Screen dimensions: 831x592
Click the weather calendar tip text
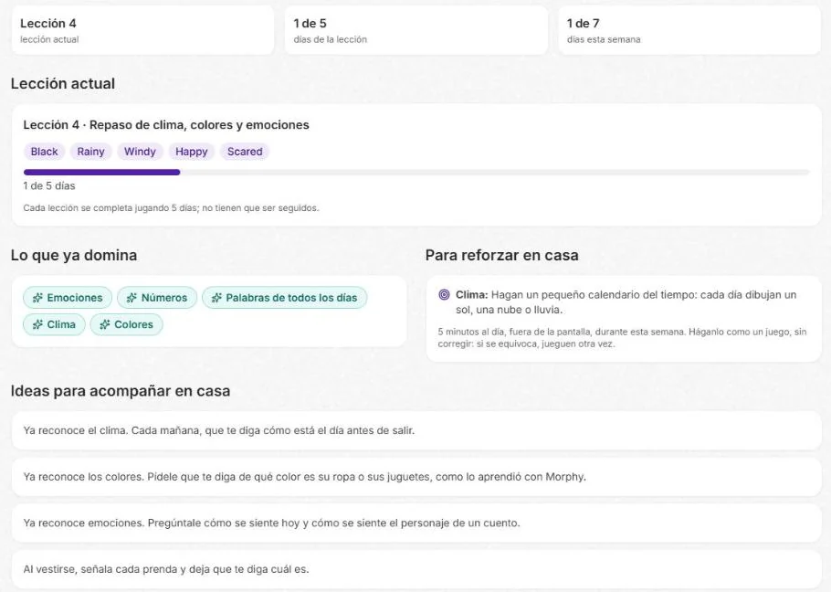pyautogui.click(x=626, y=302)
